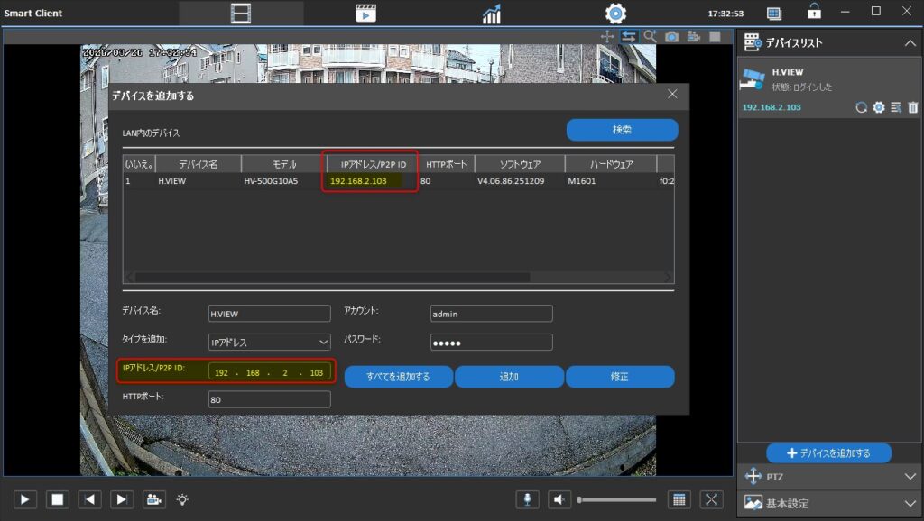Open H.VIEW device settings gear

[878, 107]
